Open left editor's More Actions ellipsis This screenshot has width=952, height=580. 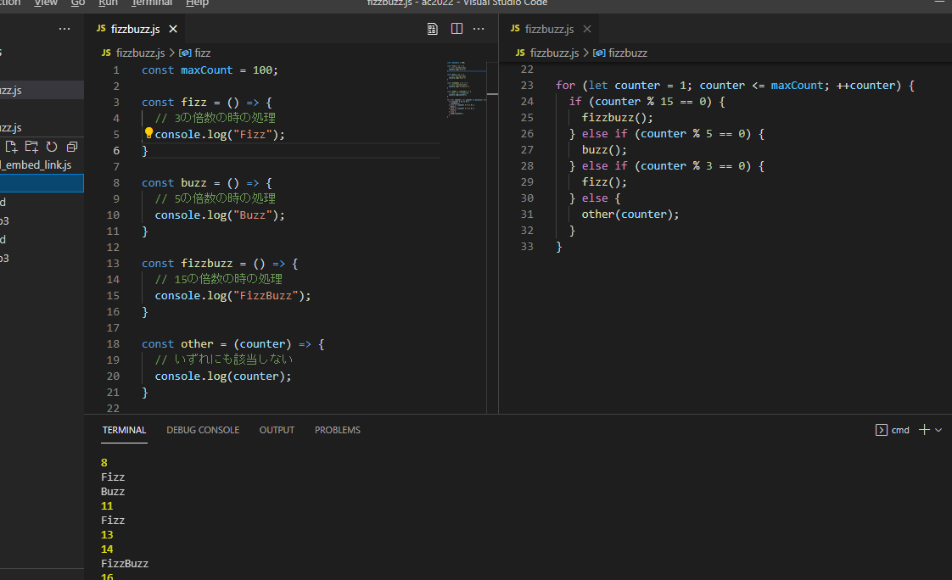coord(479,29)
